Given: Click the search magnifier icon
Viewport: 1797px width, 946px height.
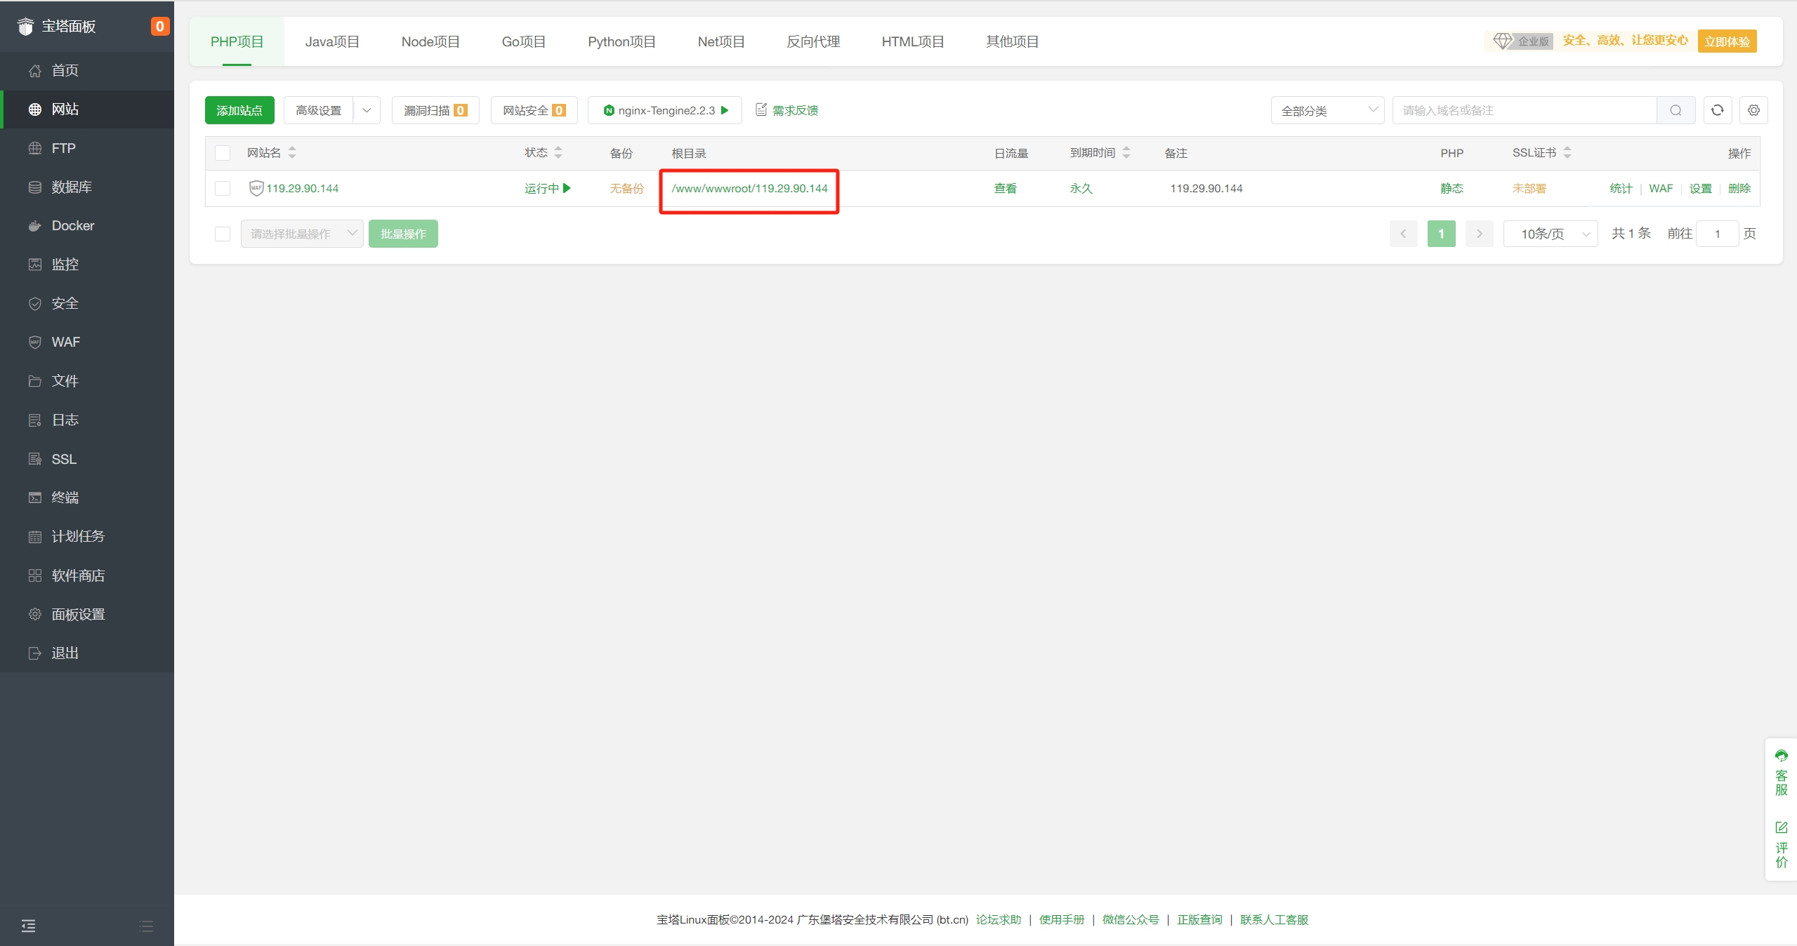Looking at the screenshot, I should click(x=1676, y=110).
